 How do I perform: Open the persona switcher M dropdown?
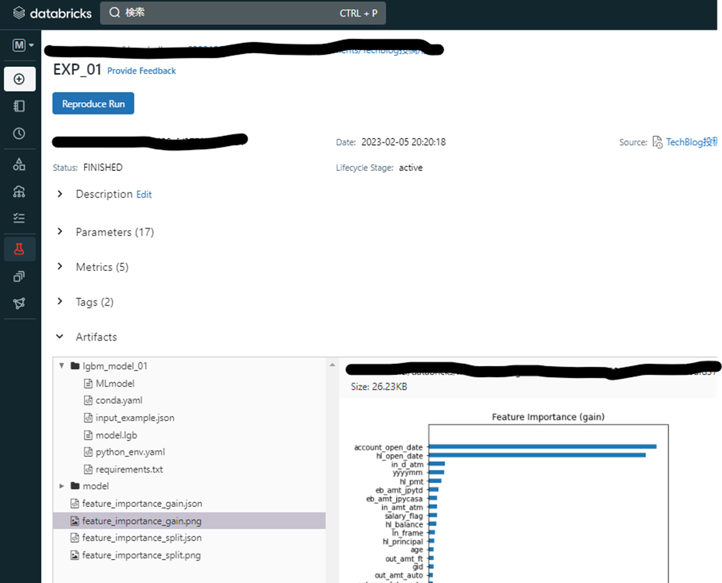[x=23, y=45]
